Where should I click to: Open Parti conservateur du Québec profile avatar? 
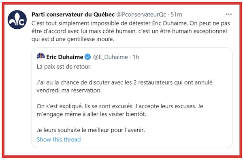[x=17, y=20]
